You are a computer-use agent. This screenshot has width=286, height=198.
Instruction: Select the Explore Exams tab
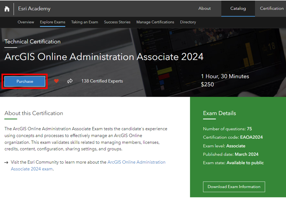(52, 22)
